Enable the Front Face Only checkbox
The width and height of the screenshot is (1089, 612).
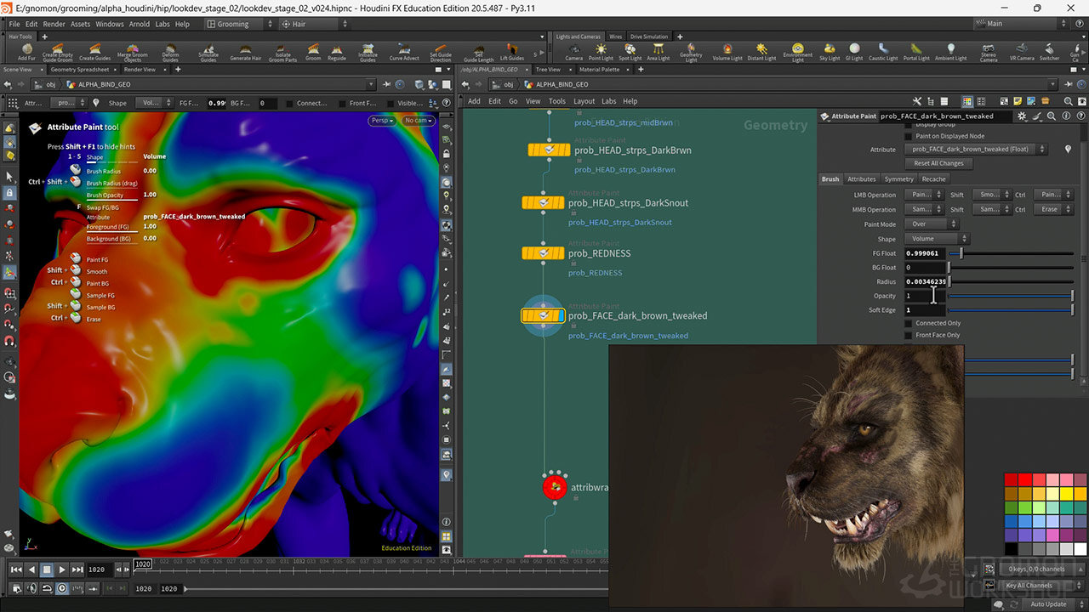click(908, 335)
